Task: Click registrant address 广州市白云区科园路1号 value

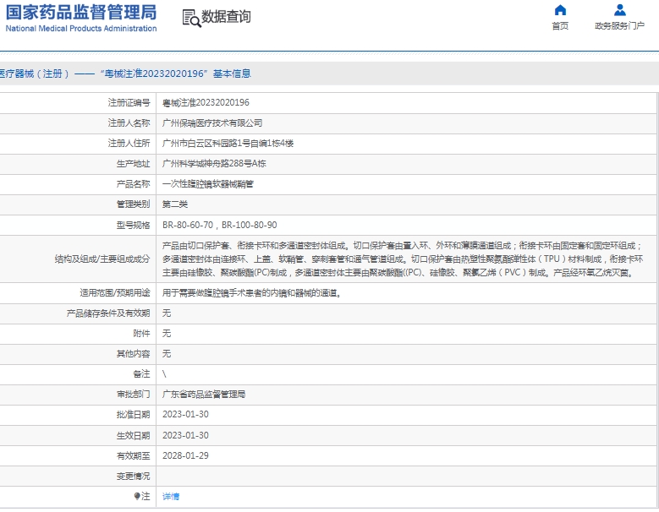Action: pos(228,144)
